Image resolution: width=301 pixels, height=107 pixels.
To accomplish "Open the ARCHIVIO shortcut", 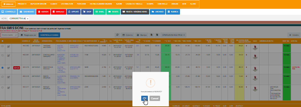I will point(158,12).
